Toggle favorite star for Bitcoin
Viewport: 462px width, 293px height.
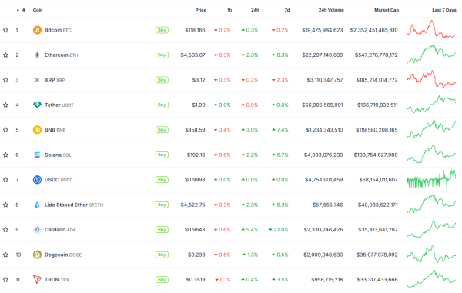point(5,30)
